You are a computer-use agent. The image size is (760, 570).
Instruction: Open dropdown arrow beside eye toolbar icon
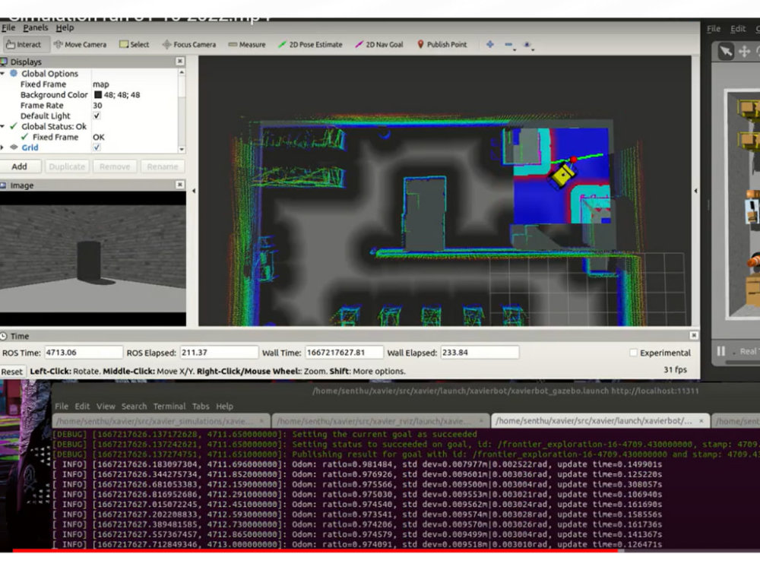[534, 49]
